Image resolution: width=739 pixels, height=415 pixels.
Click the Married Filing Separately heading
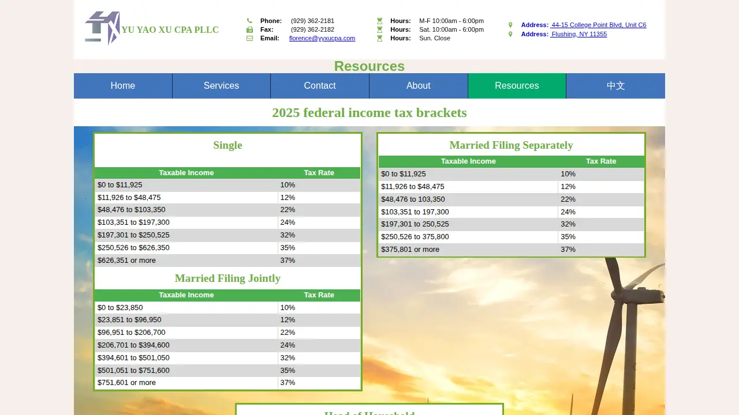(511, 145)
